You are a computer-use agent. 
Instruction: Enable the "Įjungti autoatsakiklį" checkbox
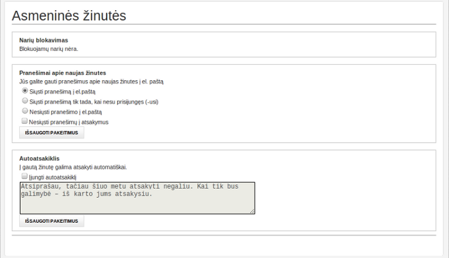25,176
